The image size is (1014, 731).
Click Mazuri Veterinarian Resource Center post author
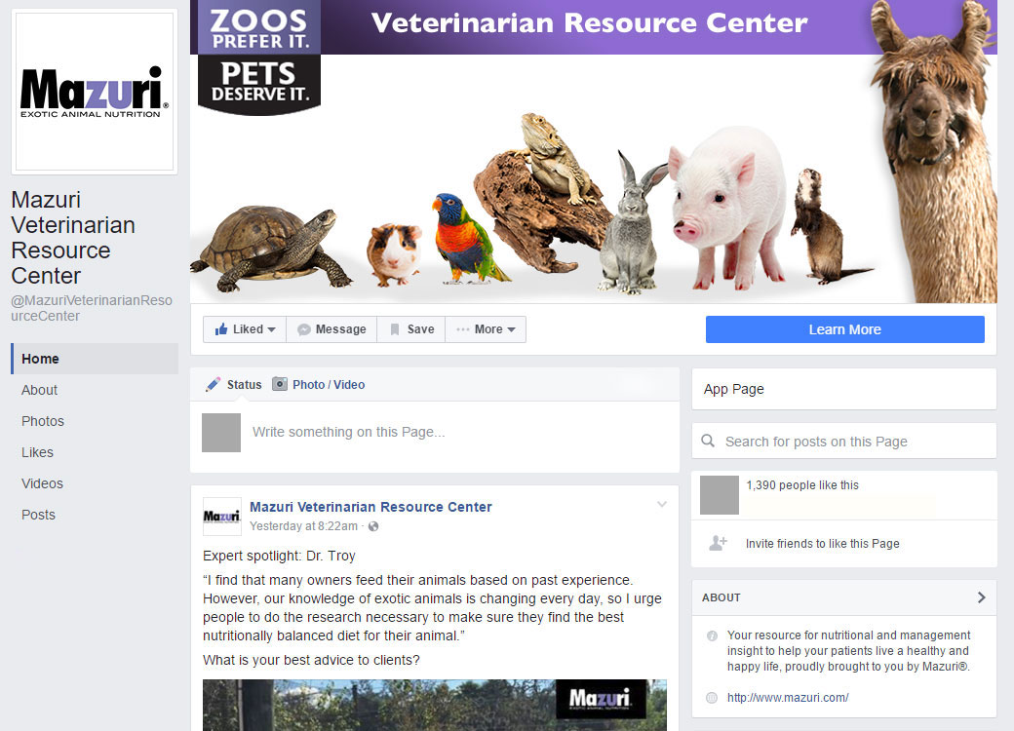pos(370,507)
